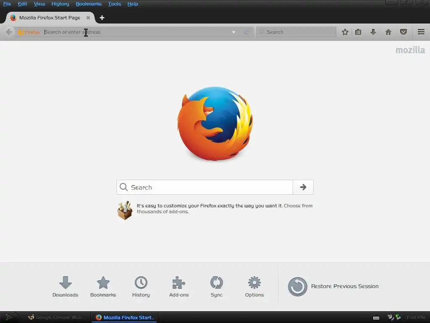Bookmark this page with the star icon
Image resolution: width=430 pixels, height=323 pixels.
(x=345, y=32)
